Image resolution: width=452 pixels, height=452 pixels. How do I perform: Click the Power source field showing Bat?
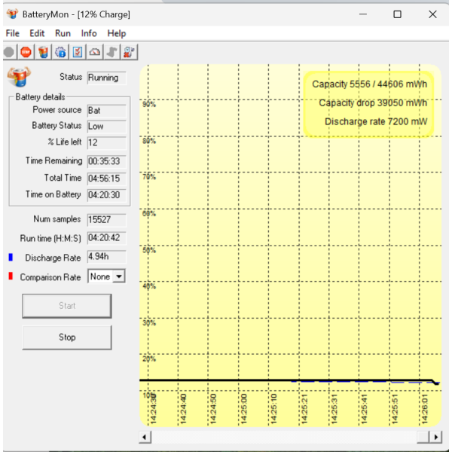pos(107,111)
